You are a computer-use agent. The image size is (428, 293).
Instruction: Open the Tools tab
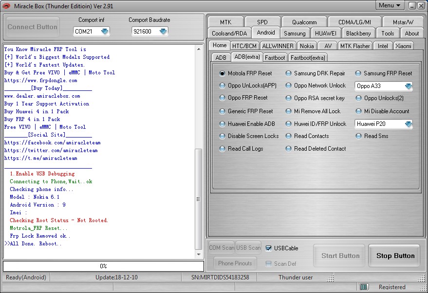(x=388, y=33)
